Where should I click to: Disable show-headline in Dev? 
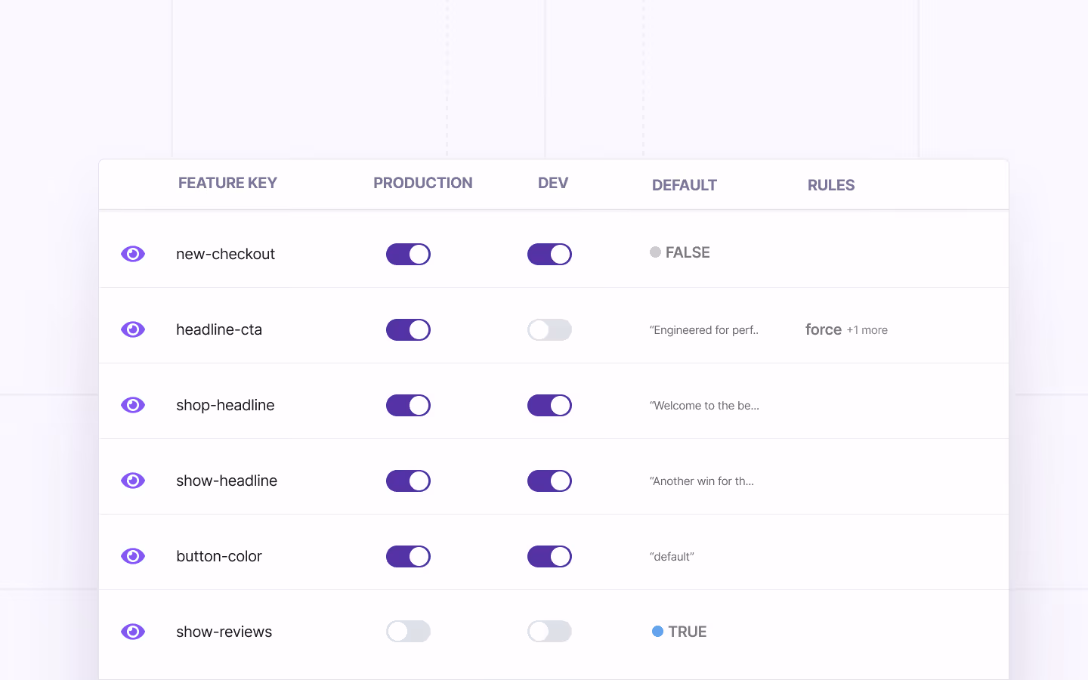(x=549, y=481)
